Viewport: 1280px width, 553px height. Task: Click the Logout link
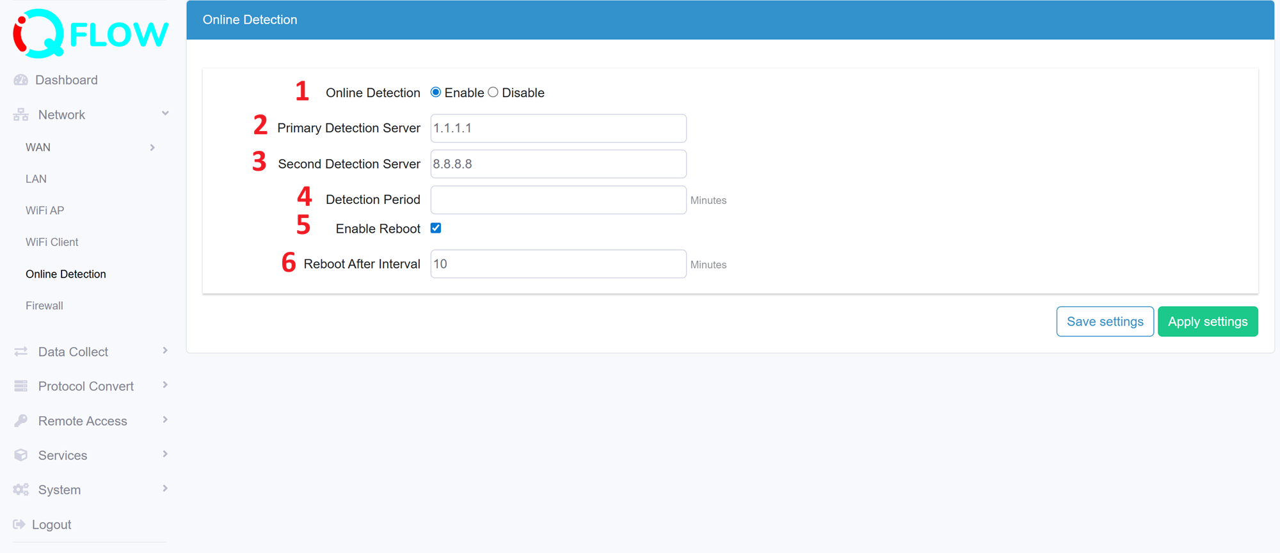point(51,524)
